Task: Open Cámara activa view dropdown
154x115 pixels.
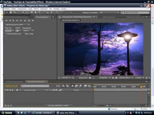Action: [126, 78]
